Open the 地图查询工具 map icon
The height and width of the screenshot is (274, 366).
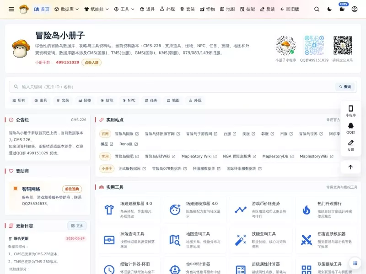click(x=175, y=240)
